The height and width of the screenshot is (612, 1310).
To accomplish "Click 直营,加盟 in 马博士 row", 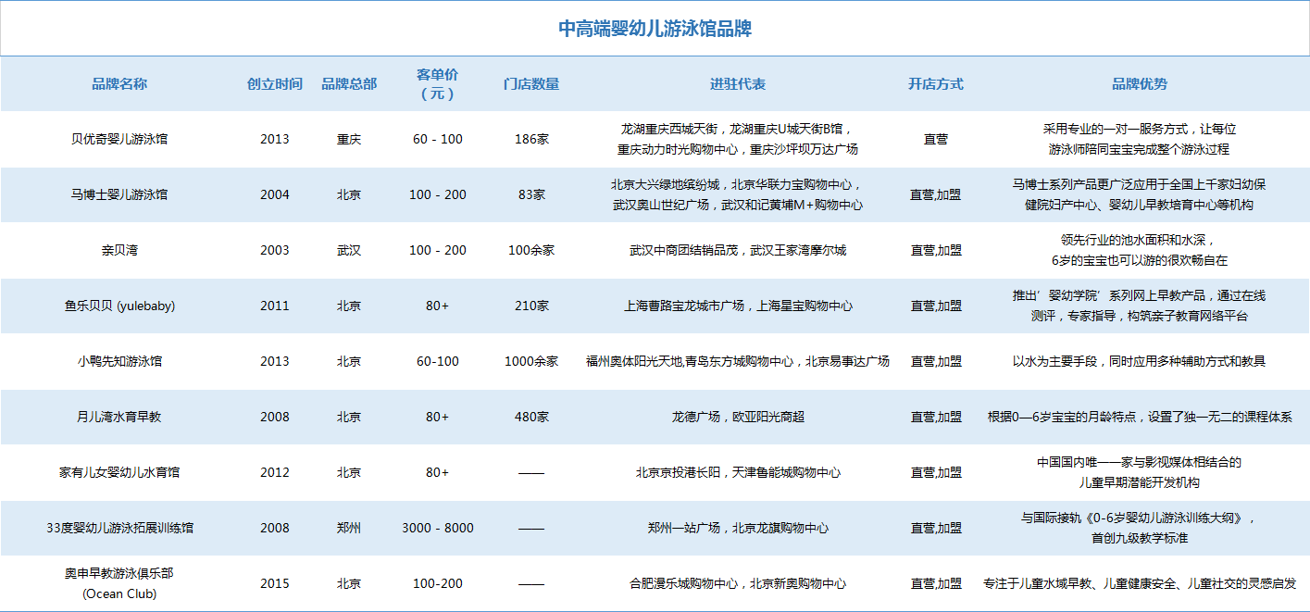I will pyautogui.click(x=936, y=195).
